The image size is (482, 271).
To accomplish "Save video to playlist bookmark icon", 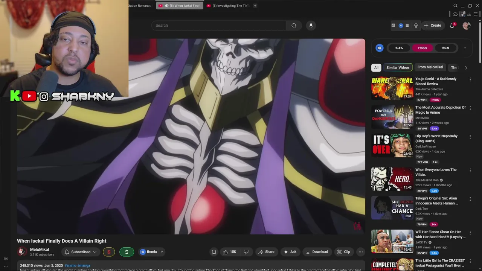I will (214, 252).
